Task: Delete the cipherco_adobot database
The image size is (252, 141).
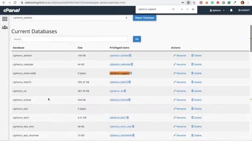Action: pos(196,56)
